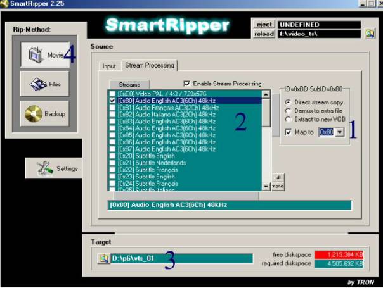The height and width of the screenshot is (288, 383).
Task: Minimize the SmartRipper window
Action: click(363, 3)
